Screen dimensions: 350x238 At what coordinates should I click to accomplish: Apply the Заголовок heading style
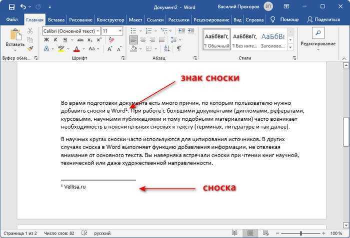click(x=273, y=39)
